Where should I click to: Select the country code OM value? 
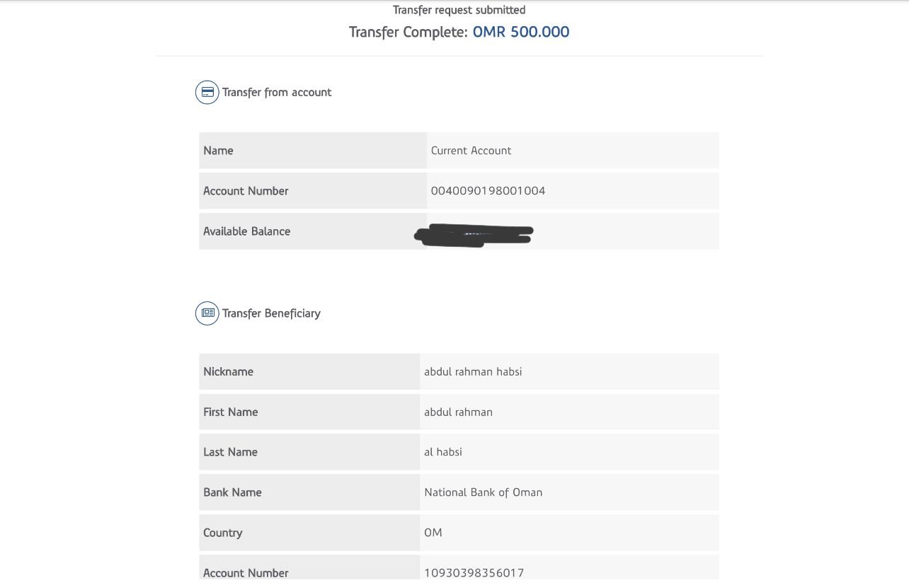[x=433, y=533]
